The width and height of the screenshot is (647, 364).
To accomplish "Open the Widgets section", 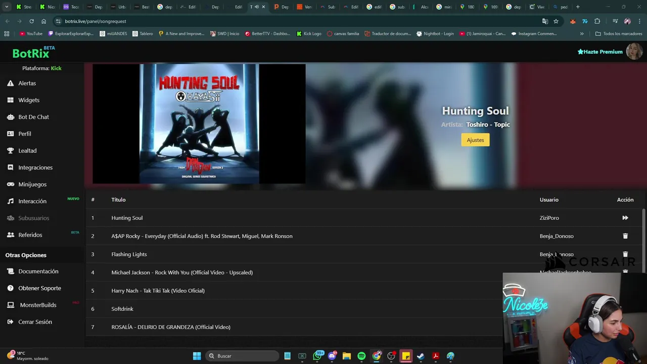I will click(28, 100).
